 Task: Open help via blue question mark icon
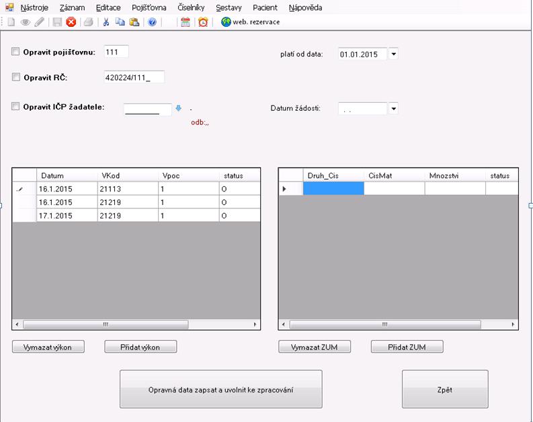point(152,22)
